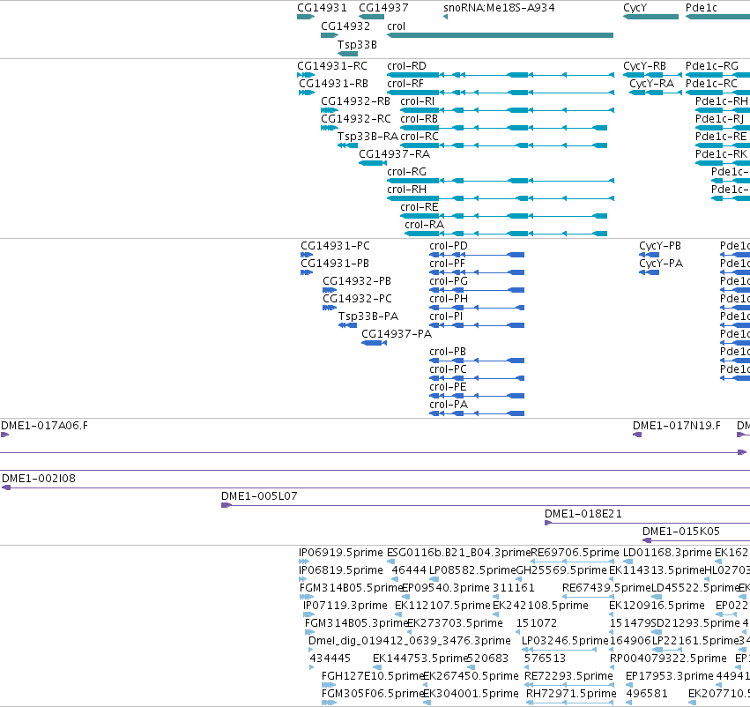This screenshot has width=750, height=707.
Task: Click transcript crol-RA
Action: [506, 234]
